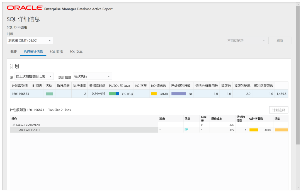Open the 统计信息 每次执行 dropdown
This screenshot has width=301, height=193.
coord(92,76)
